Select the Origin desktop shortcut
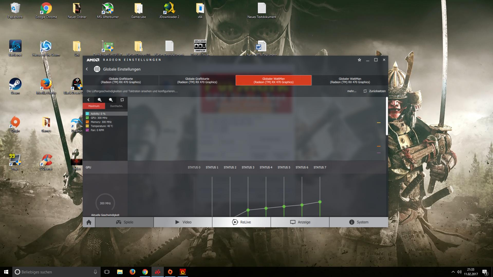Screen dimensions: 493x277 pyautogui.click(x=15, y=124)
